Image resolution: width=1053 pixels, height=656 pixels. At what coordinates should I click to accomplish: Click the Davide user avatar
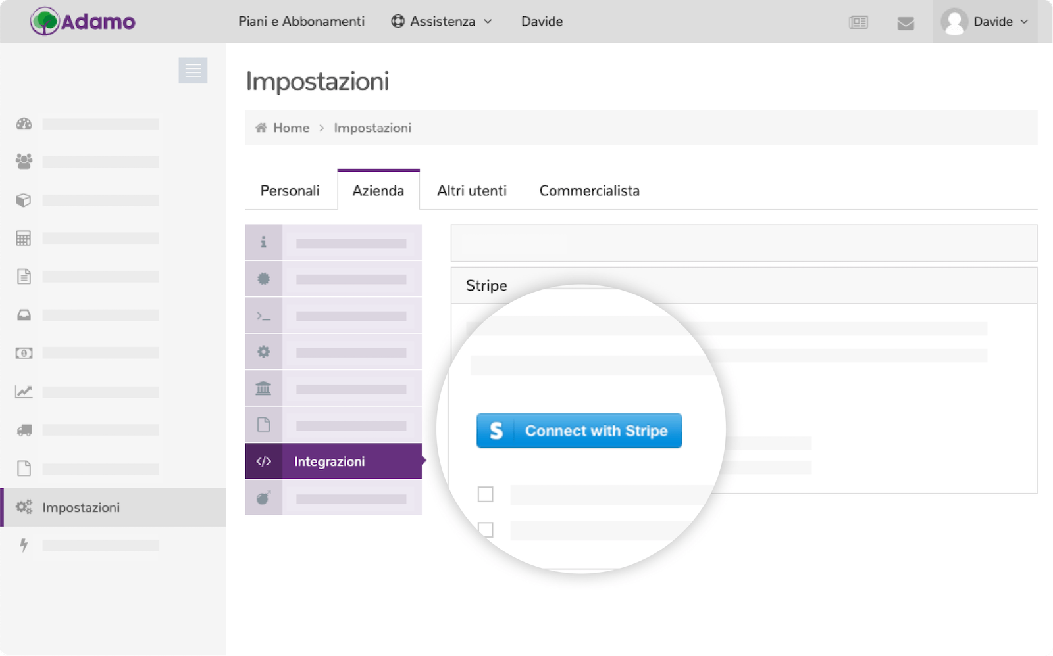(x=954, y=22)
